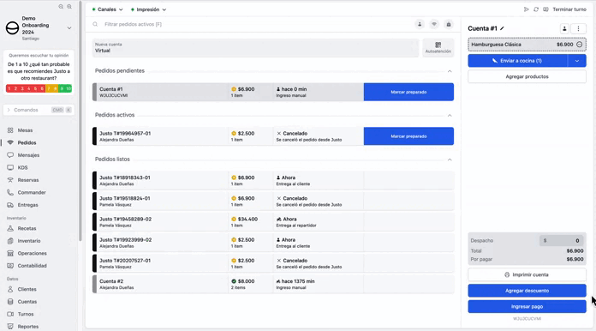This screenshot has height=331, width=596.
Task: Click the customer person button in Cuenta #1 panel
Action: [564, 28]
